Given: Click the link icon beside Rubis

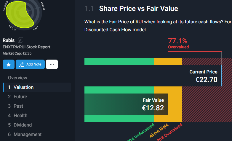Looking at the screenshot, I should tap(20, 40).
